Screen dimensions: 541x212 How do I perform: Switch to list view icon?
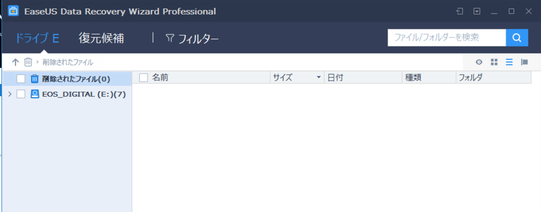(509, 62)
